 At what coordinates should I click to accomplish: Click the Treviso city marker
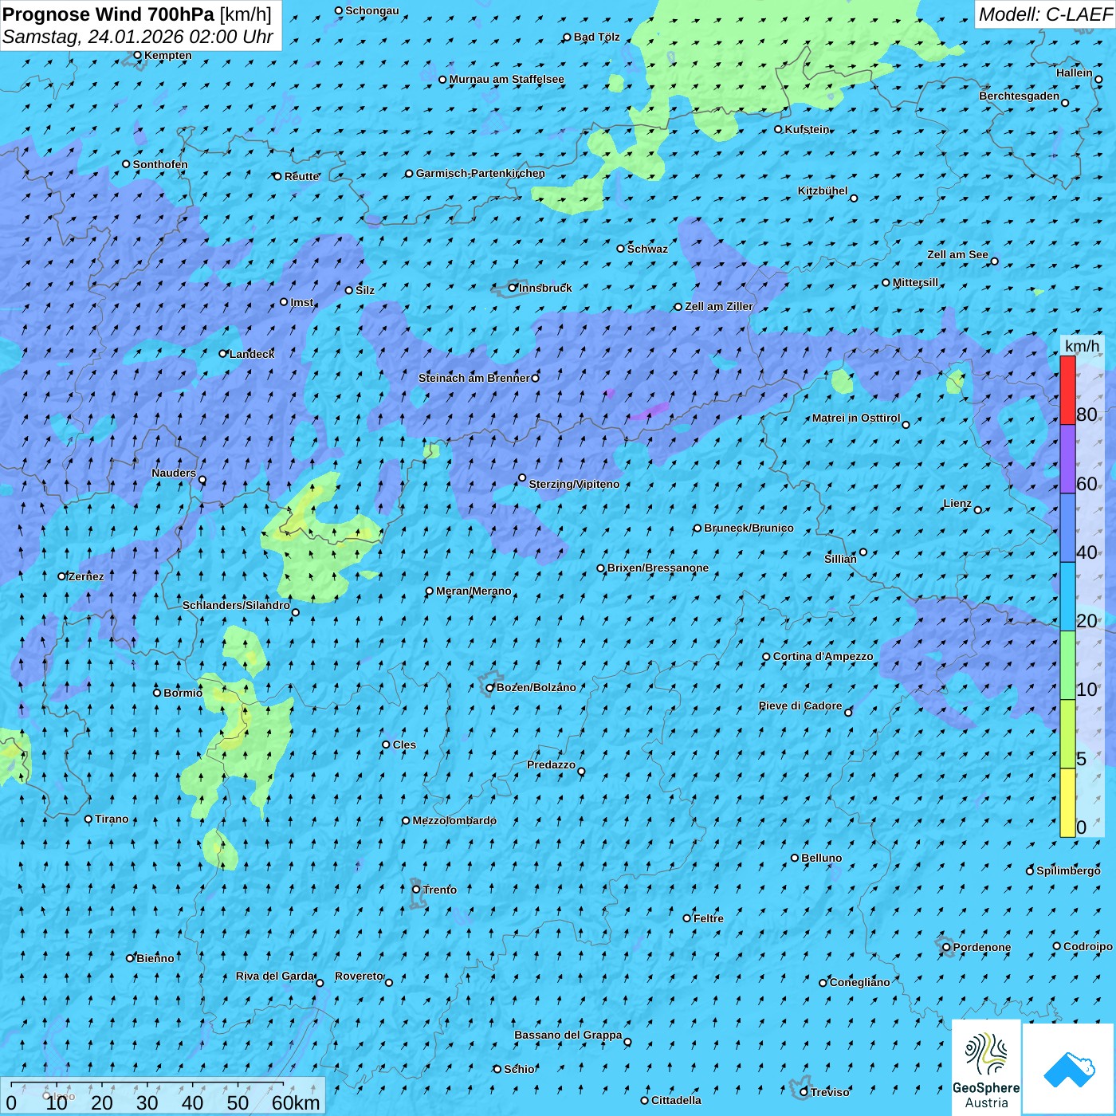coord(804,1092)
